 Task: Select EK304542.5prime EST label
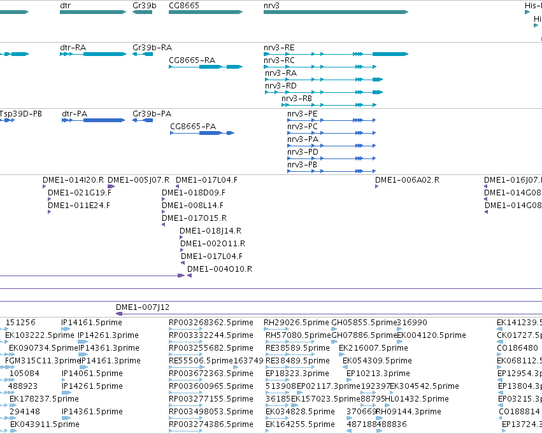coord(425,387)
